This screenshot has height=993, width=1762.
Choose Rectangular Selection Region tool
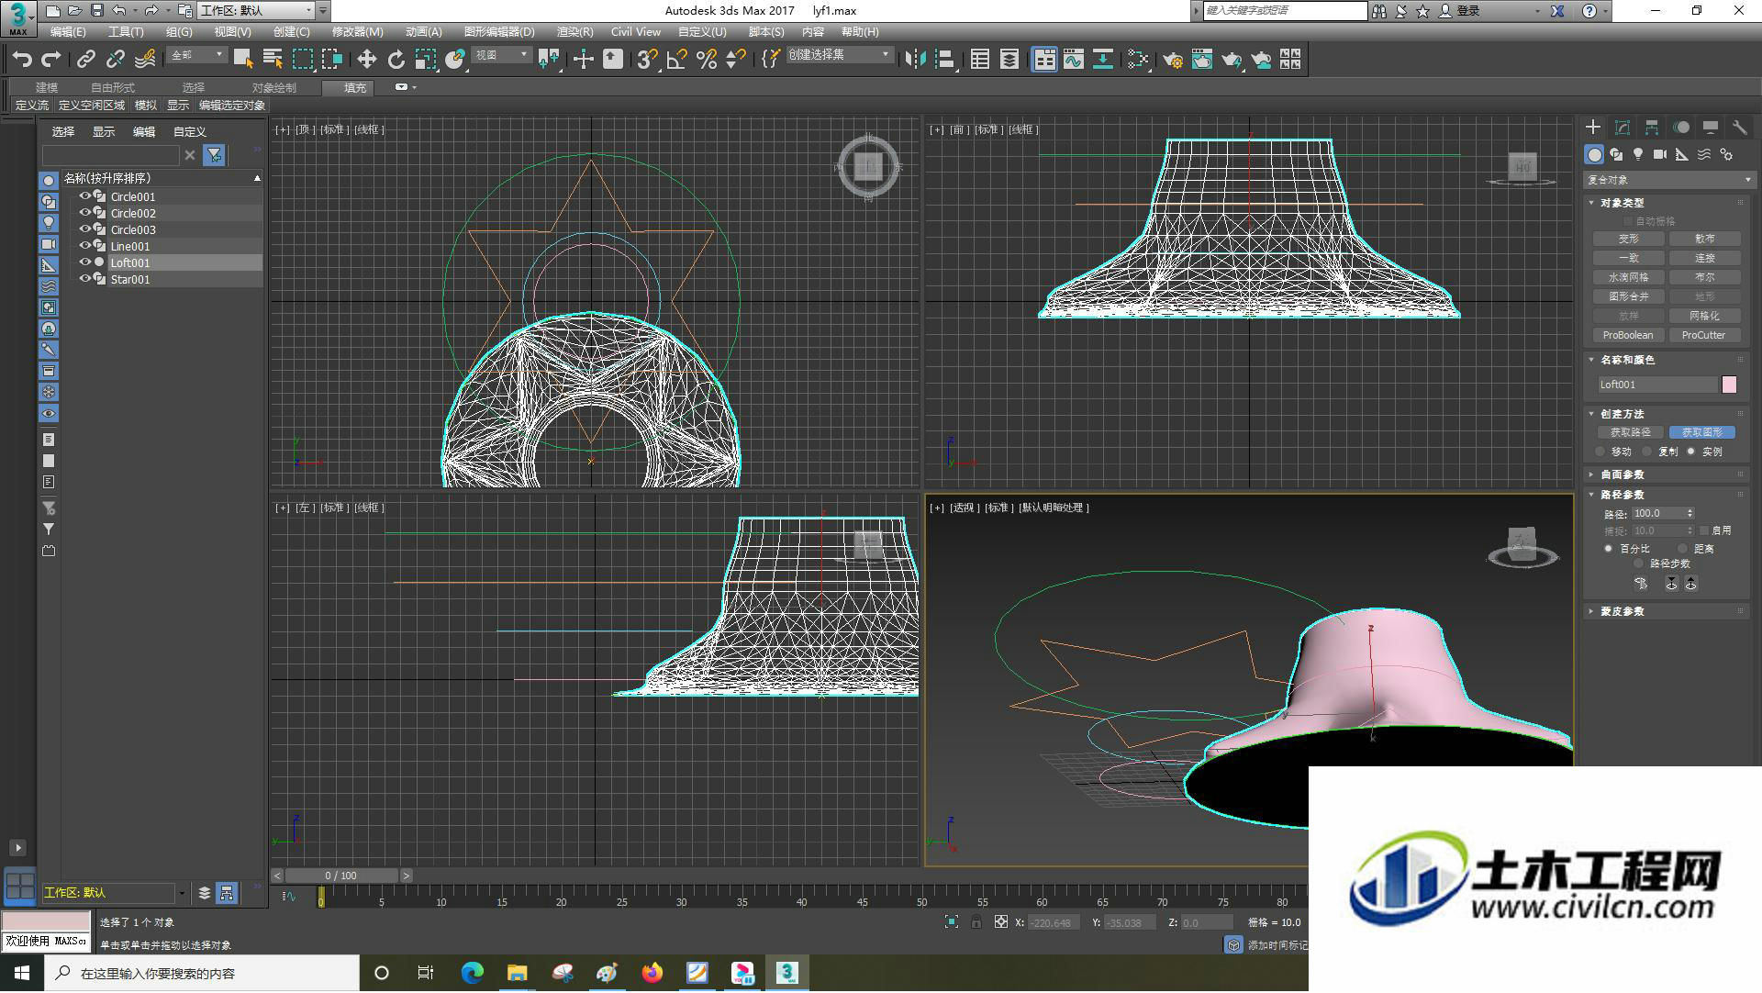tap(303, 60)
